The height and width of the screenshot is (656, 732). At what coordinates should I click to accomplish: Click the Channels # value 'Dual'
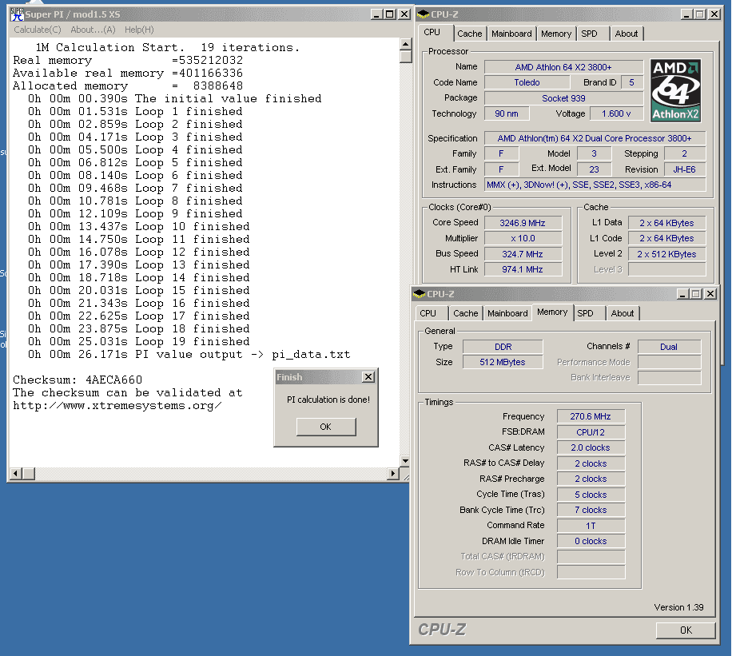669,347
